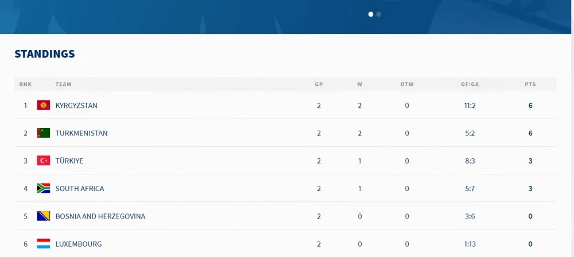Open BOSNIA AND HERZEGOVINA team page
Viewport: 574px width, 257px height.
tap(100, 216)
